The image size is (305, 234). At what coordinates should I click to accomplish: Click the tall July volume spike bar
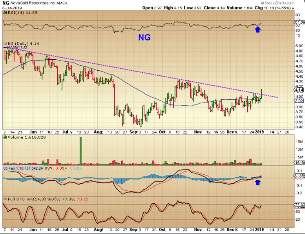pyautogui.click(x=80, y=151)
